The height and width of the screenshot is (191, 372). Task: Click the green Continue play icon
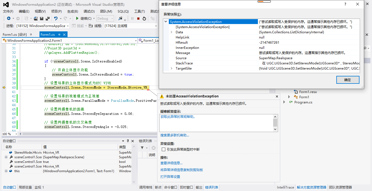coord(77,19)
